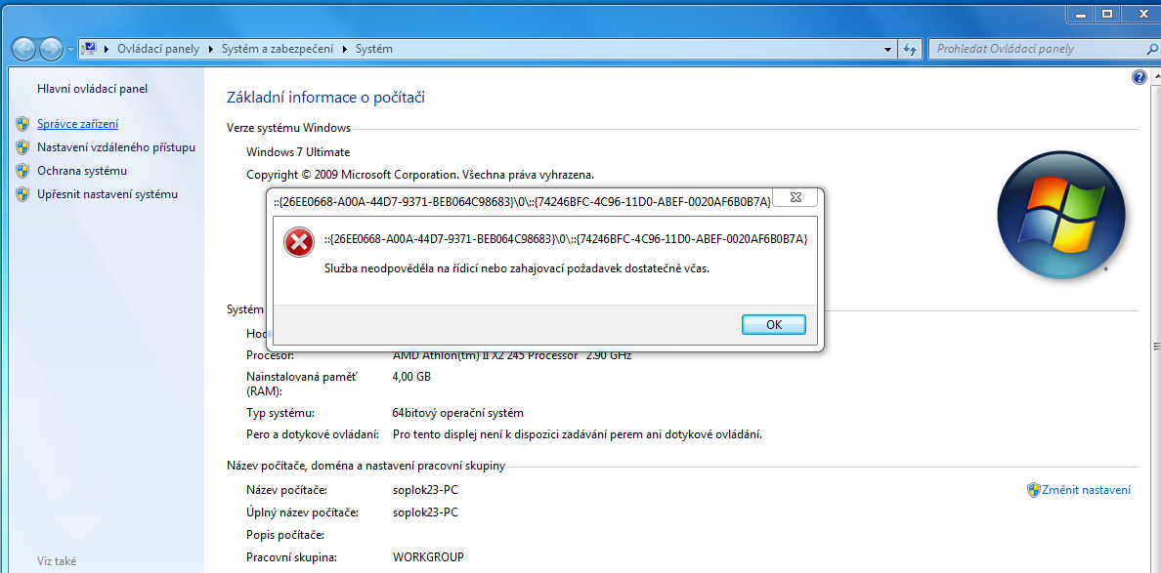Open 'Upřesnit nastavení systému' link
Screen dimensions: 1161x573
(x=107, y=194)
